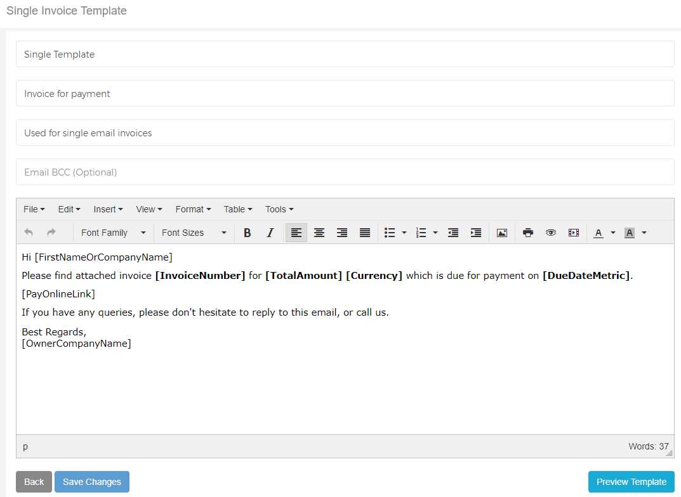The height and width of the screenshot is (497, 681).
Task: Apply text color
Action: point(598,233)
